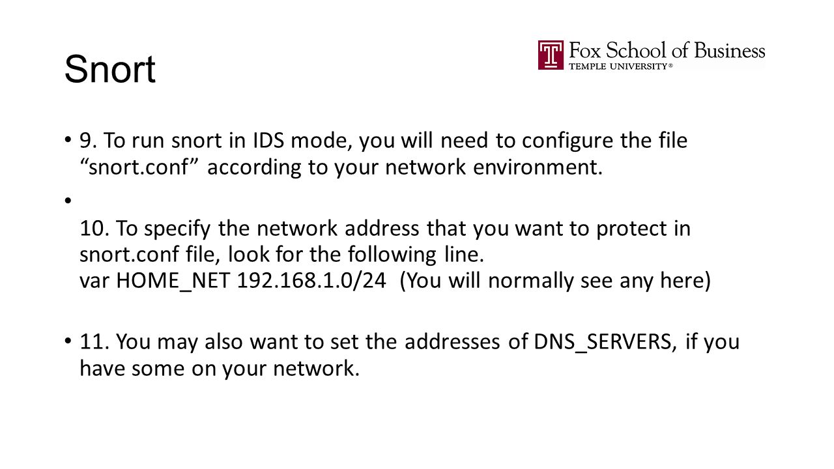Click the registered trademark symbol in logo
This screenshot has width=834, height=469.
670,66
